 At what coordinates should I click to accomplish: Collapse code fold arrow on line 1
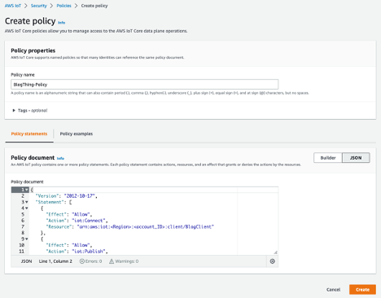[27, 190]
